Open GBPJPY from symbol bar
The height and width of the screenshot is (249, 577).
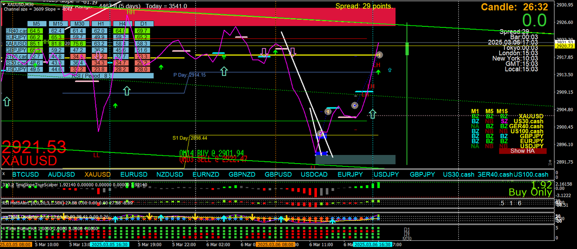pyautogui.click(x=422, y=175)
